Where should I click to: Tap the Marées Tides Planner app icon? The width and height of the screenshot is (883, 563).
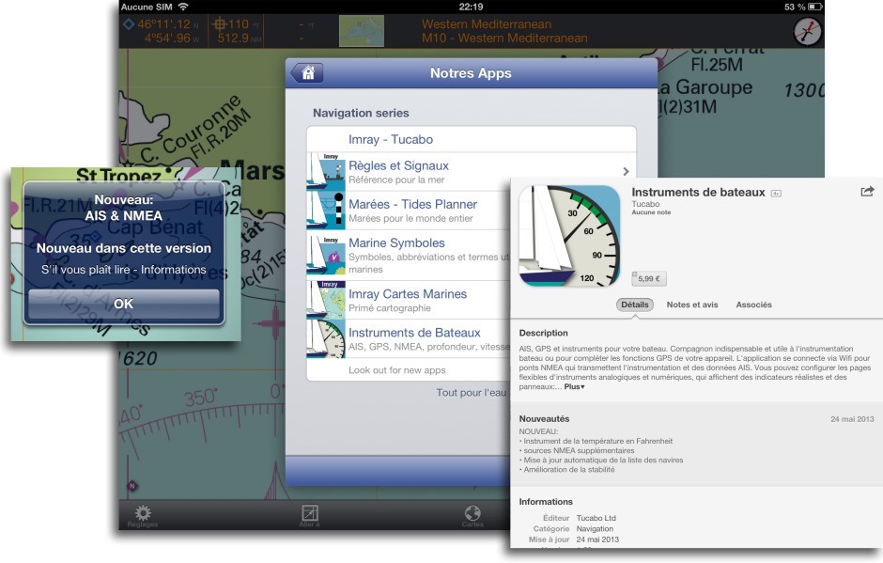326,211
